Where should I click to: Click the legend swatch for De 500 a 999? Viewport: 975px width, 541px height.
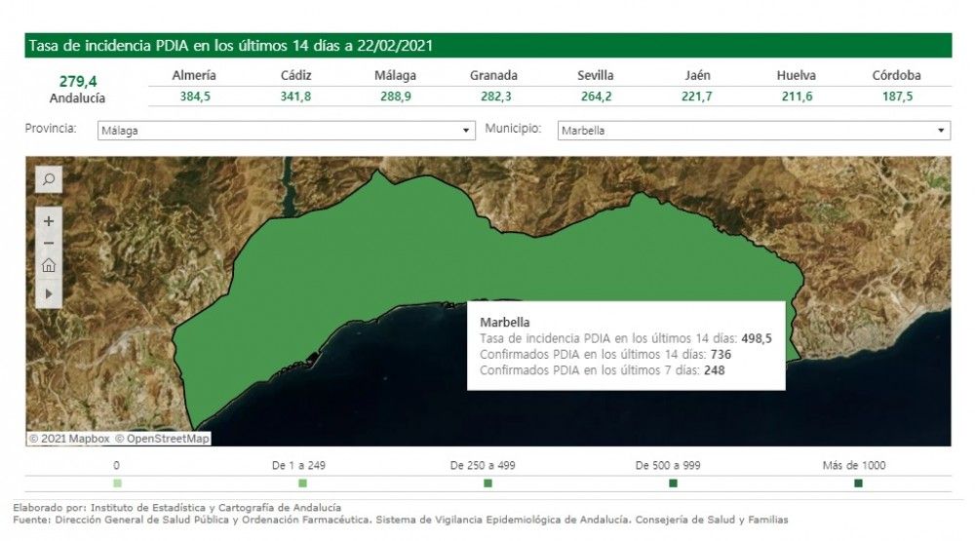673,483
